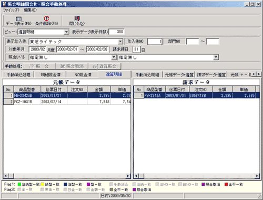Select the FB-2342A row in 請求データ

click(196, 95)
